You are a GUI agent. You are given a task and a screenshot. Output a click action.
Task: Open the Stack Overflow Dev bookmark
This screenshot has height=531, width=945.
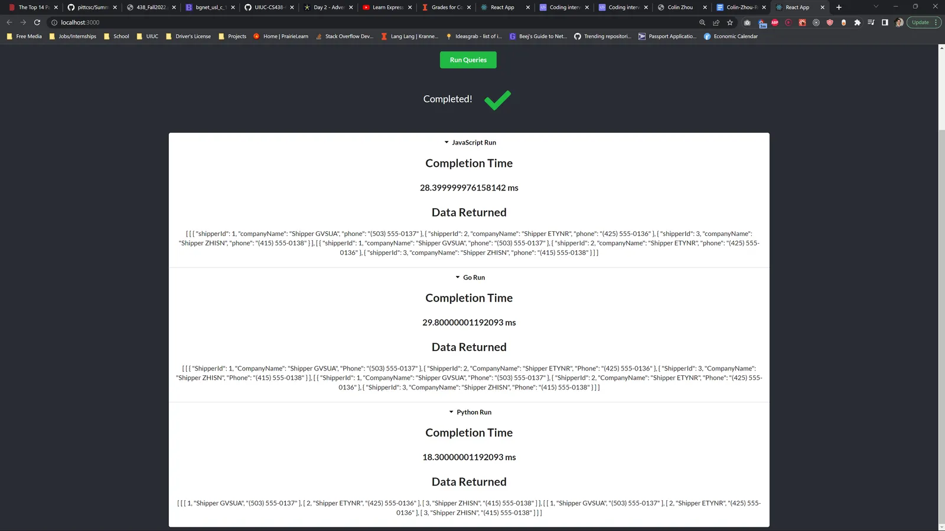(x=344, y=36)
